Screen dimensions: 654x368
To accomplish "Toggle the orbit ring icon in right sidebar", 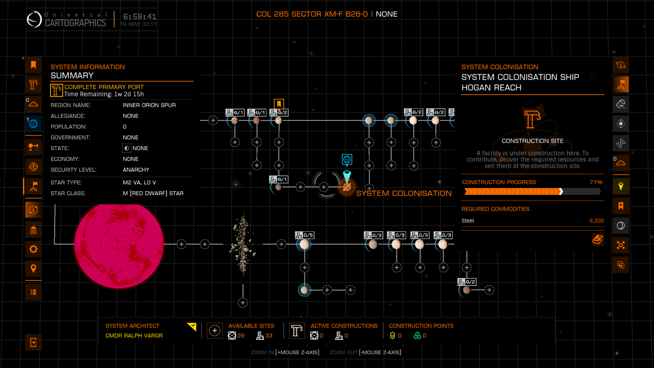I will click(x=621, y=226).
